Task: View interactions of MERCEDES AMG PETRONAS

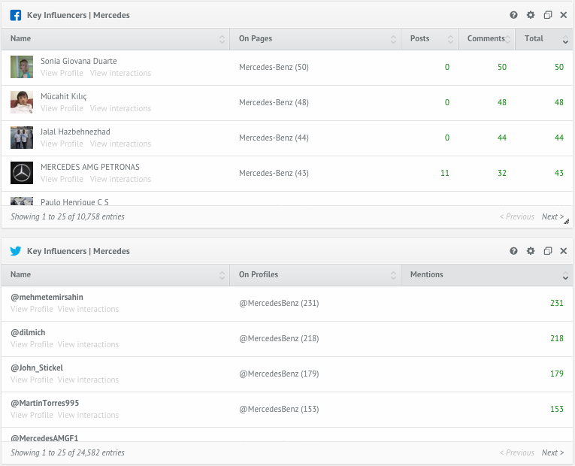Action: tap(120, 179)
